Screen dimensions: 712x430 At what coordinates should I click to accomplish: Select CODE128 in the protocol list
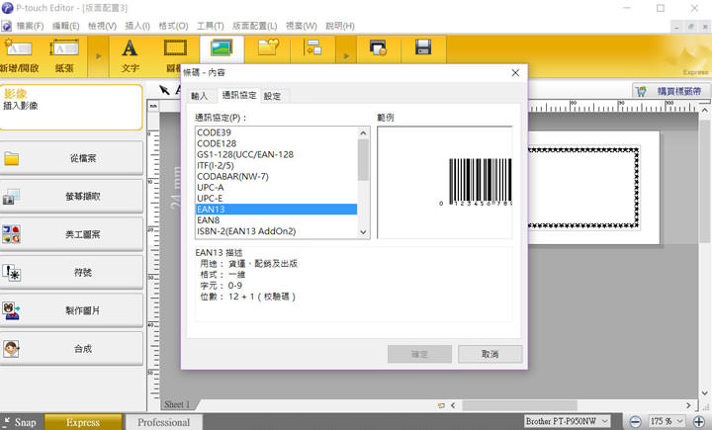click(x=215, y=144)
